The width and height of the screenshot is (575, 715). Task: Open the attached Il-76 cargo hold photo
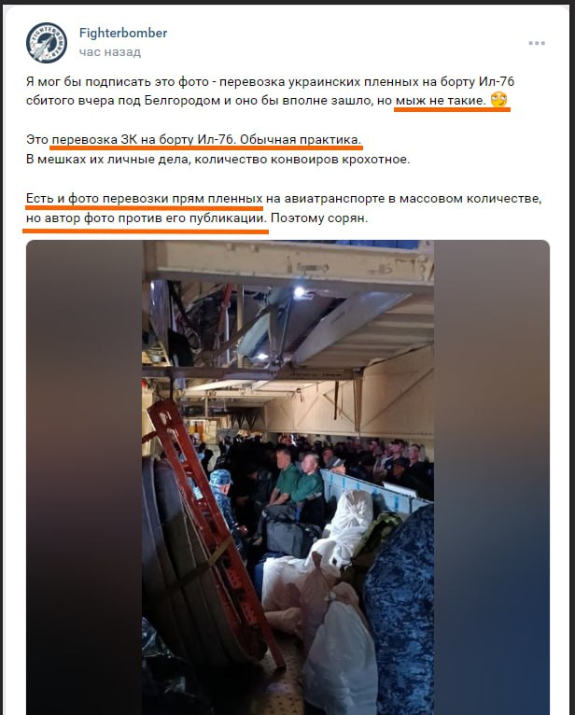[287, 477]
